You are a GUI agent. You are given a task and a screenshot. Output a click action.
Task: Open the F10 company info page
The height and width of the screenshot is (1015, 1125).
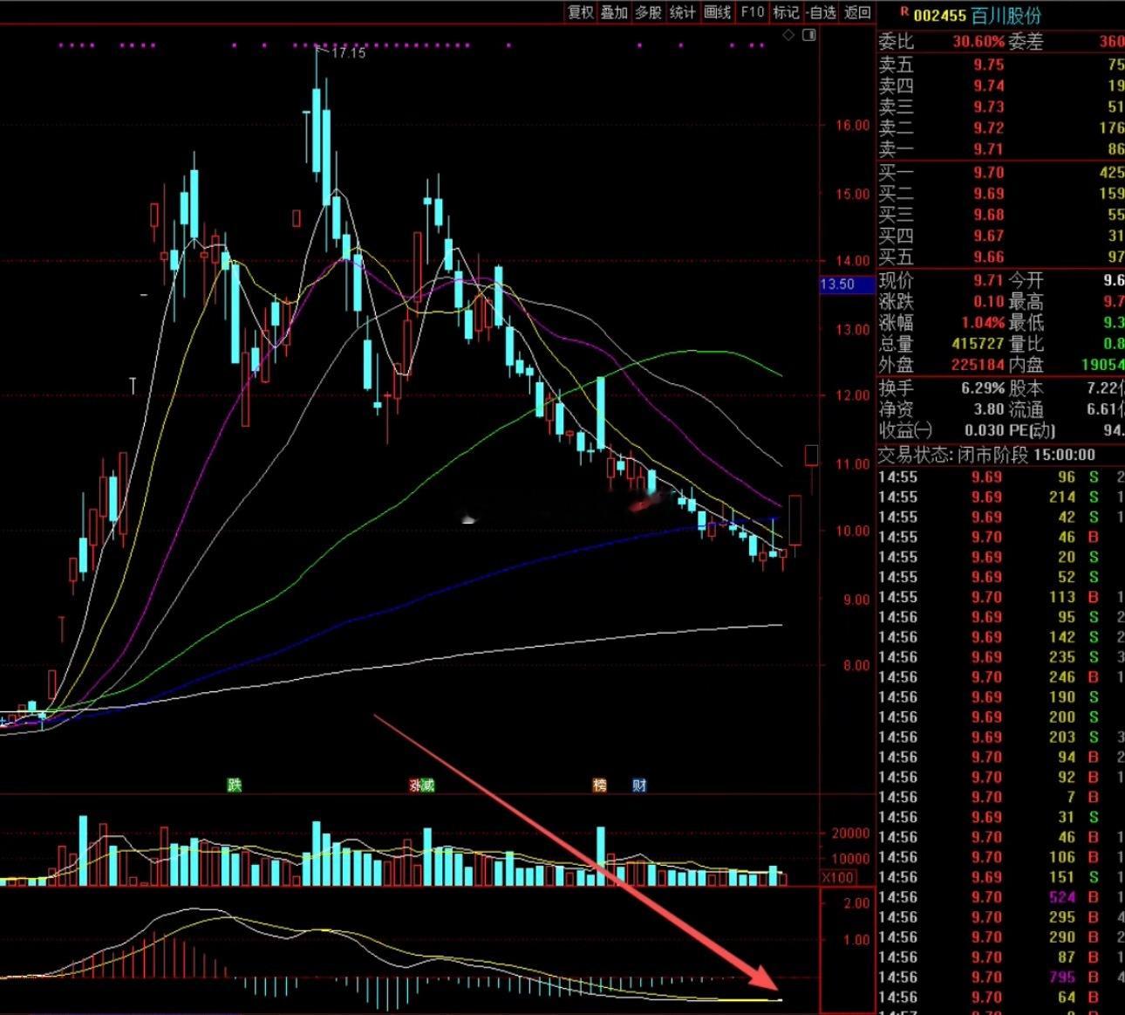tap(752, 12)
